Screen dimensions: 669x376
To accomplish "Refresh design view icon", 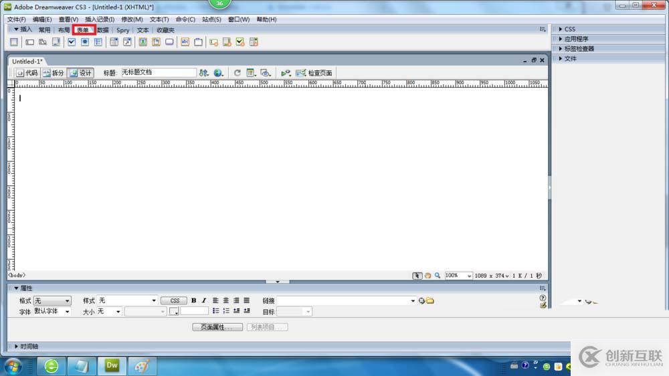I will coord(237,73).
